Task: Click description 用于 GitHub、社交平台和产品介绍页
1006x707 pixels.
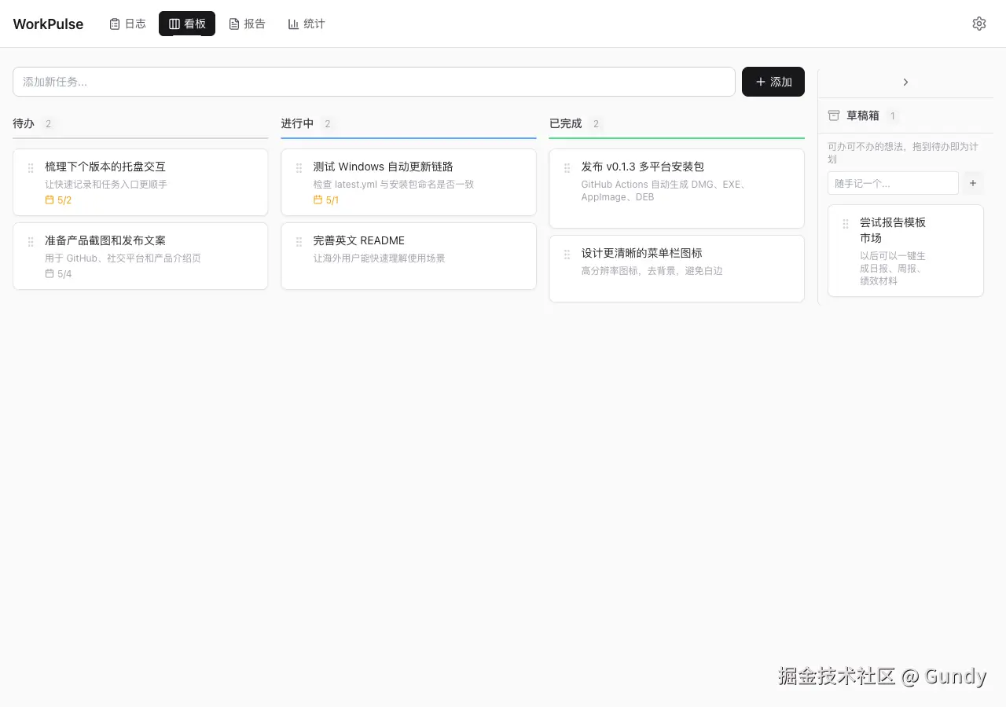Action: [x=123, y=258]
